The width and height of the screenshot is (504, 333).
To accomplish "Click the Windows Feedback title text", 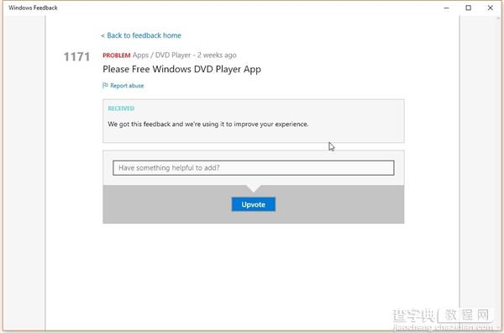I will pos(33,8).
